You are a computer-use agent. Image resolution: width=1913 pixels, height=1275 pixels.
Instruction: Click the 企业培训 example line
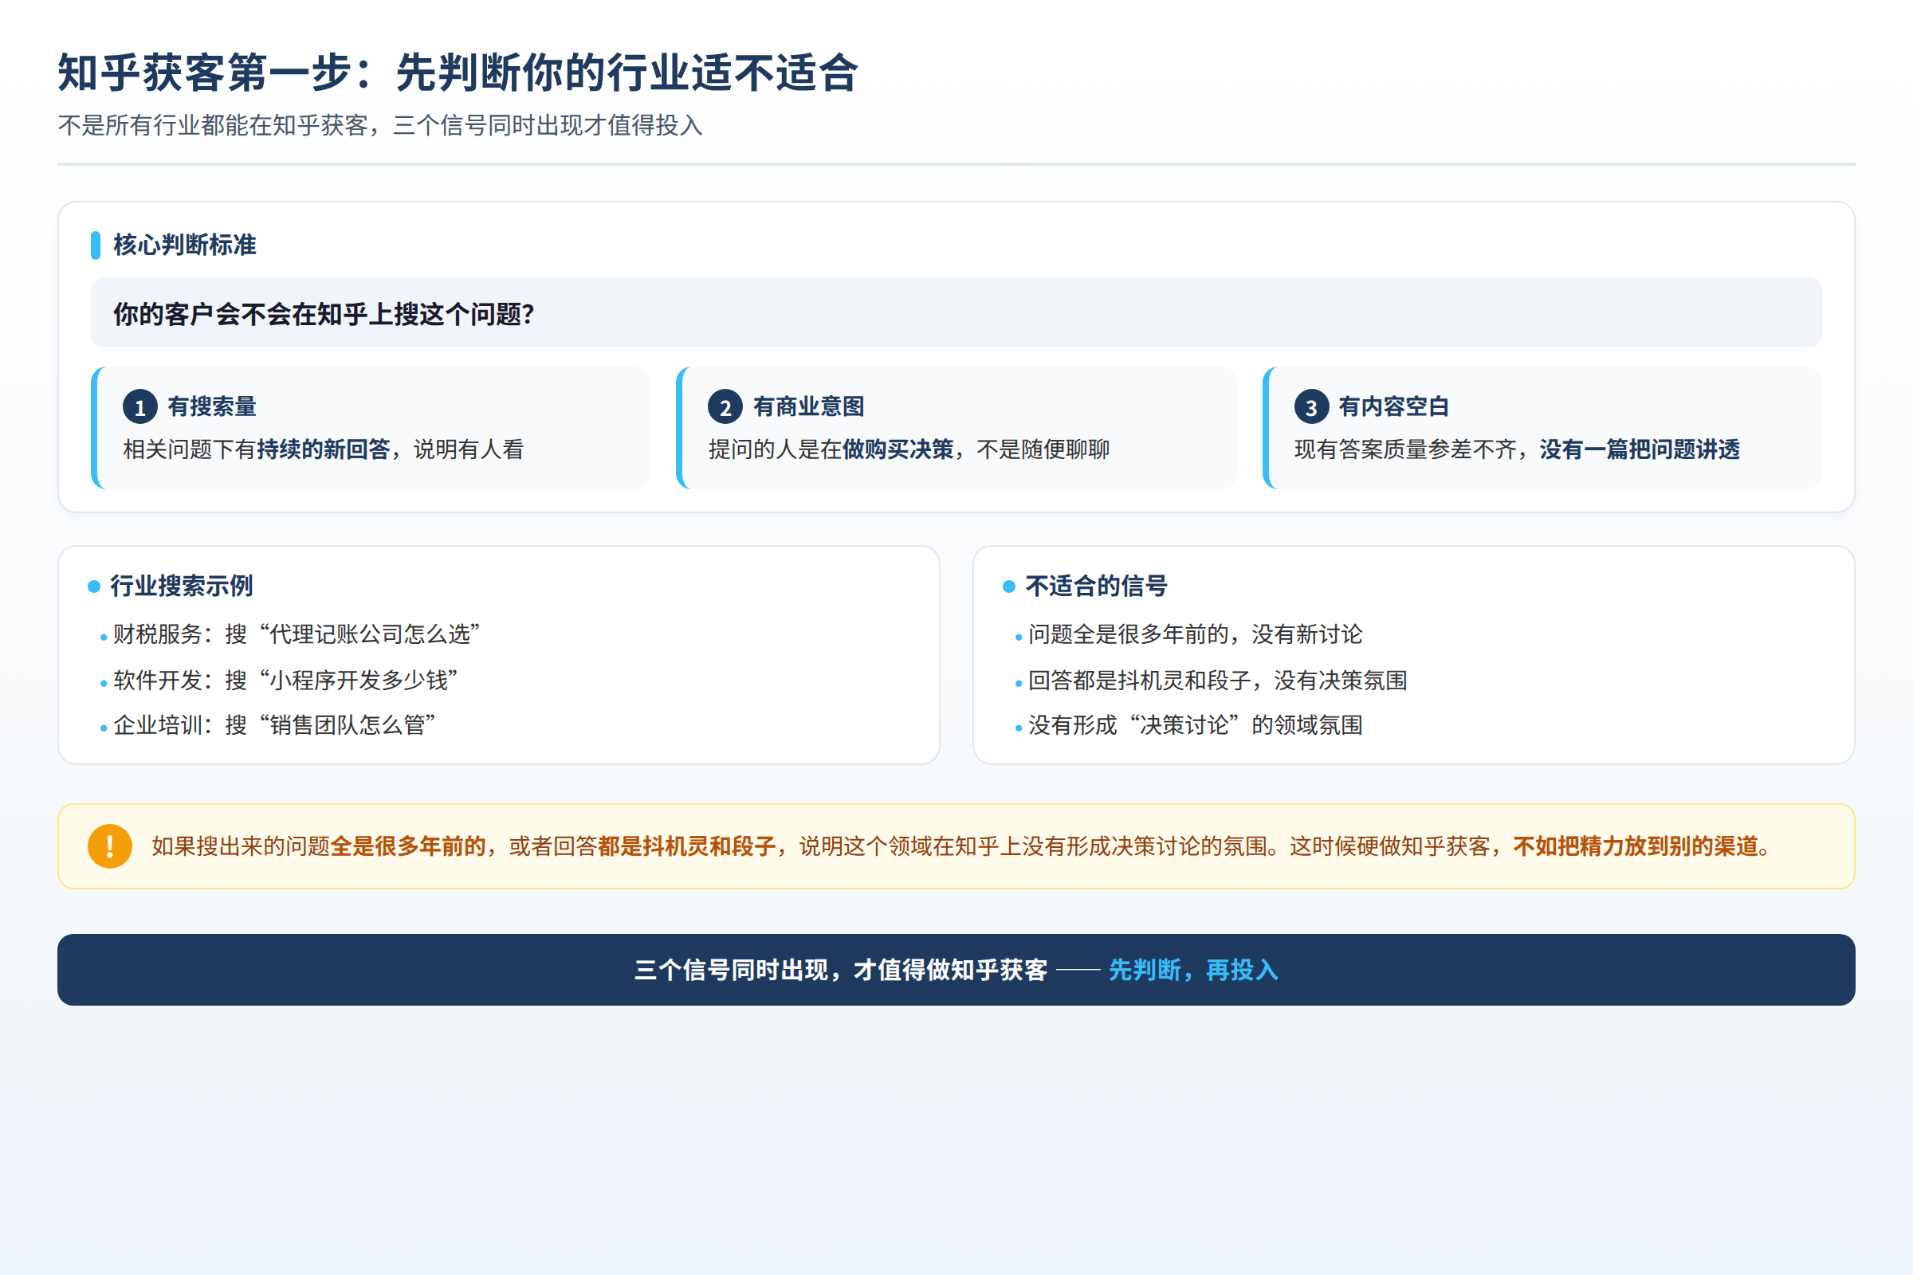tap(275, 724)
